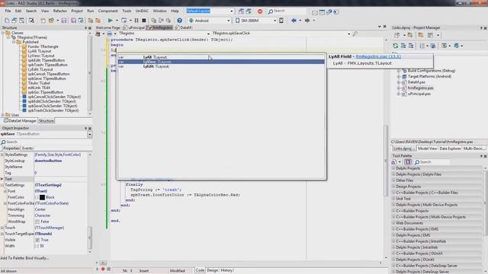Open the Android target platform dropdown
This screenshot has height=274, width=488.
pyautogui.click(x=229, y=21)
